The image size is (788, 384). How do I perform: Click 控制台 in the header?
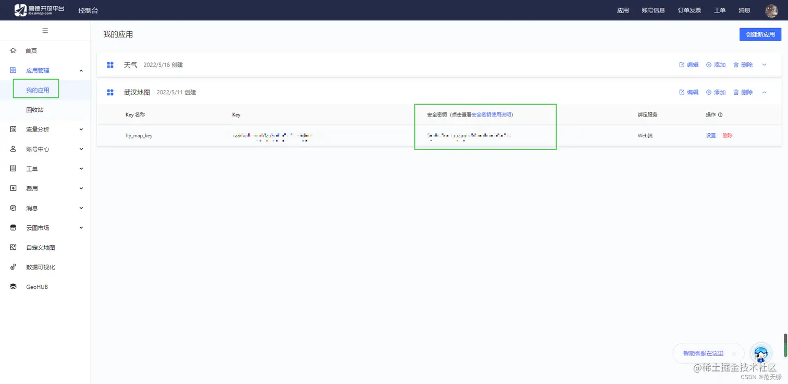click(x=88, y=10)
